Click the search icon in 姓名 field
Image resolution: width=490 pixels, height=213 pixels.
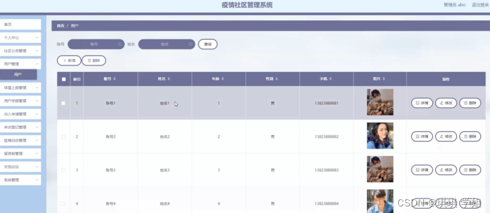191,44
